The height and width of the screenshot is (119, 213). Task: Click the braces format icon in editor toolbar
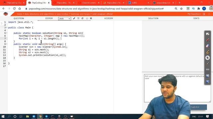click(87, 19)
